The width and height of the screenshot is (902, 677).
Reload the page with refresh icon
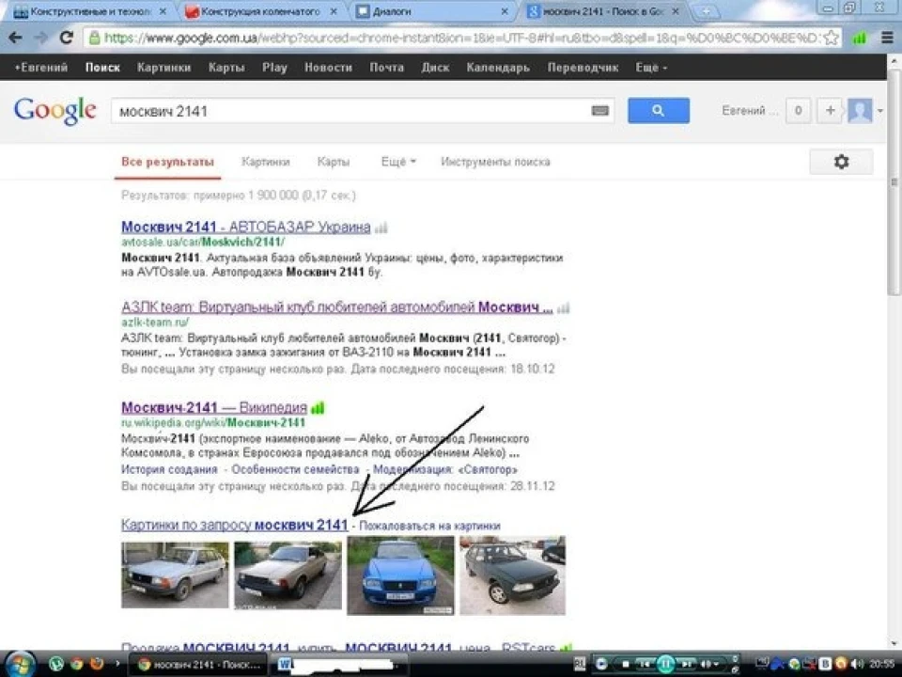(66, 38)
